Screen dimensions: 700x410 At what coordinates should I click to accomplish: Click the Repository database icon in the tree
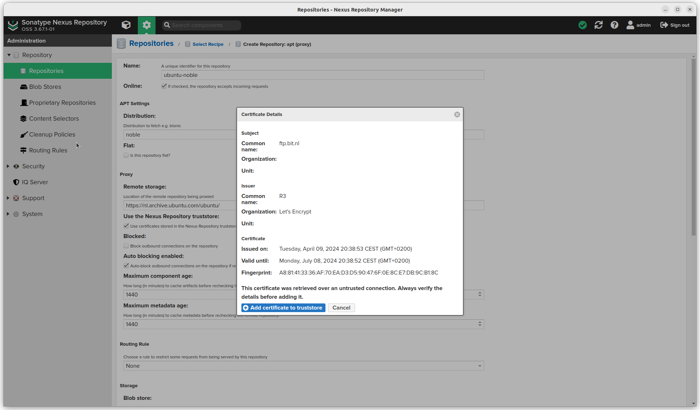tap(16, 55)
